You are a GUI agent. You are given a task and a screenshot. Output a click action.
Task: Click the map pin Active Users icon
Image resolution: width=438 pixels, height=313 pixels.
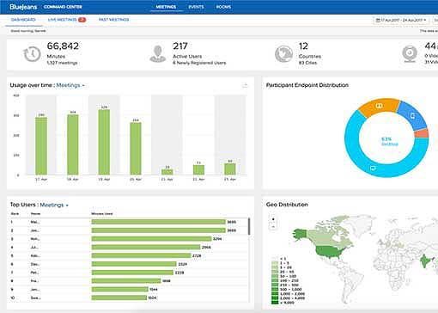pyautogui.click(x=158, y=53)
